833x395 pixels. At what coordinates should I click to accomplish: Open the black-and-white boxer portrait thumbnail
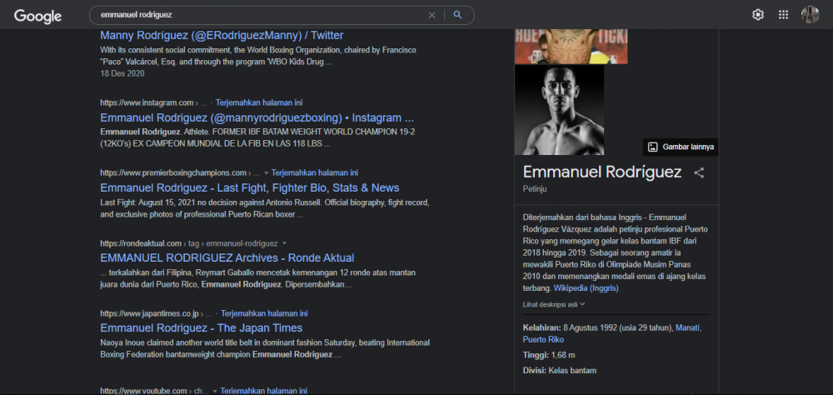tap(559, 109)
